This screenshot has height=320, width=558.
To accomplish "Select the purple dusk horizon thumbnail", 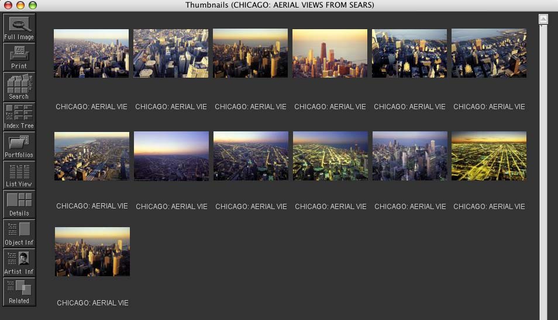I will [171, 156].
